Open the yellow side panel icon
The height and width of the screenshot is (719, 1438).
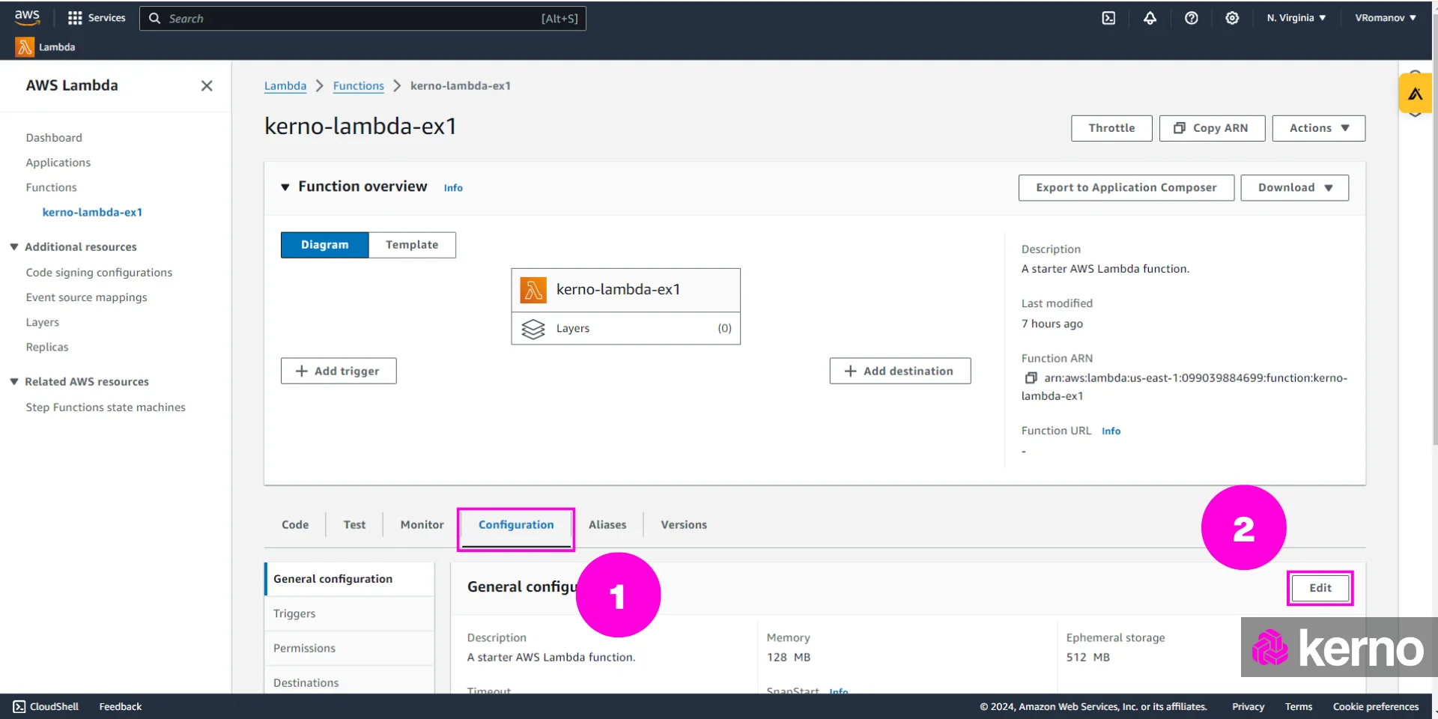point(1415,94)
